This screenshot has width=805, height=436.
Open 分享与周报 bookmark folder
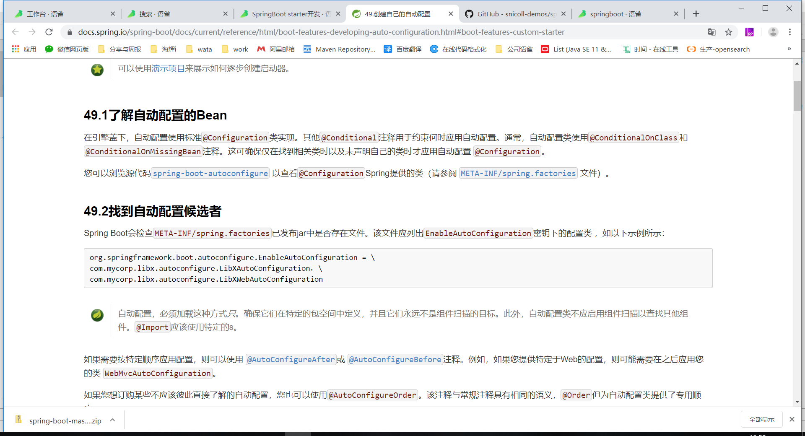point(119,49)
